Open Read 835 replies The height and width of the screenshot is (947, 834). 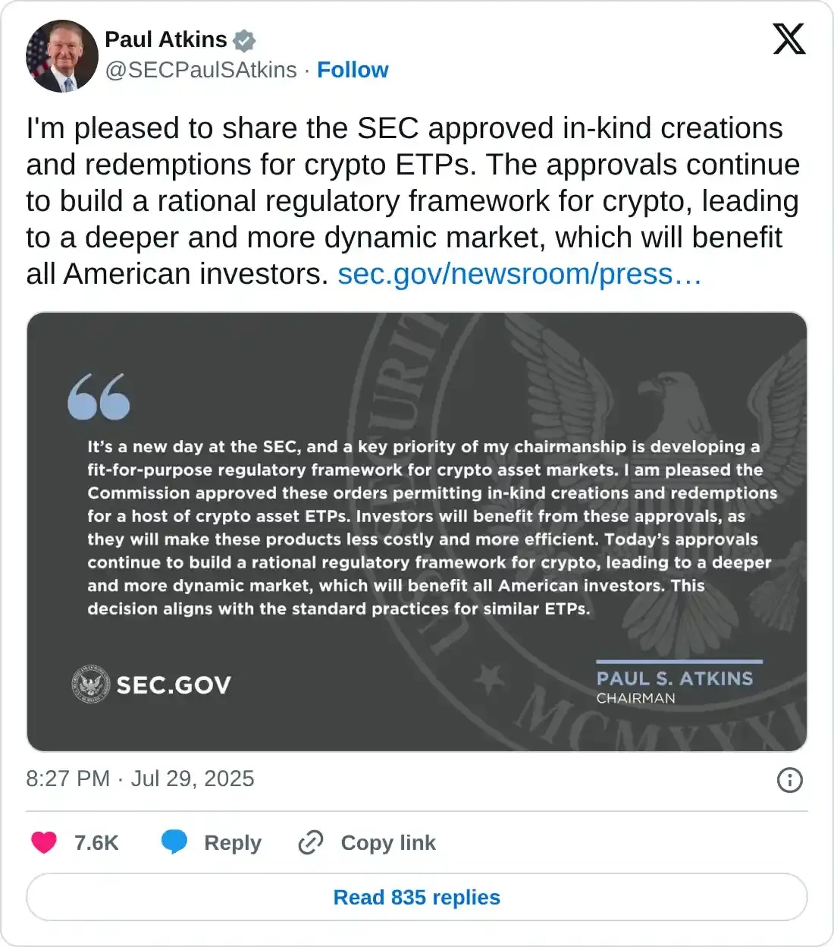tap(417, 897)
